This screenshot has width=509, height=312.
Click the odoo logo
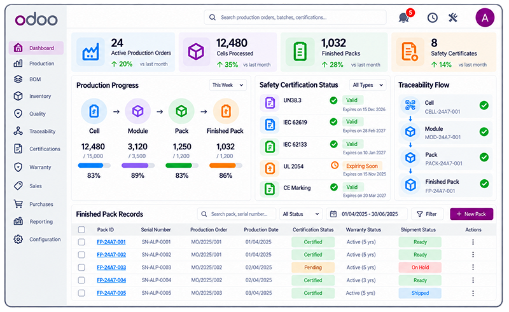pos(36,19)
